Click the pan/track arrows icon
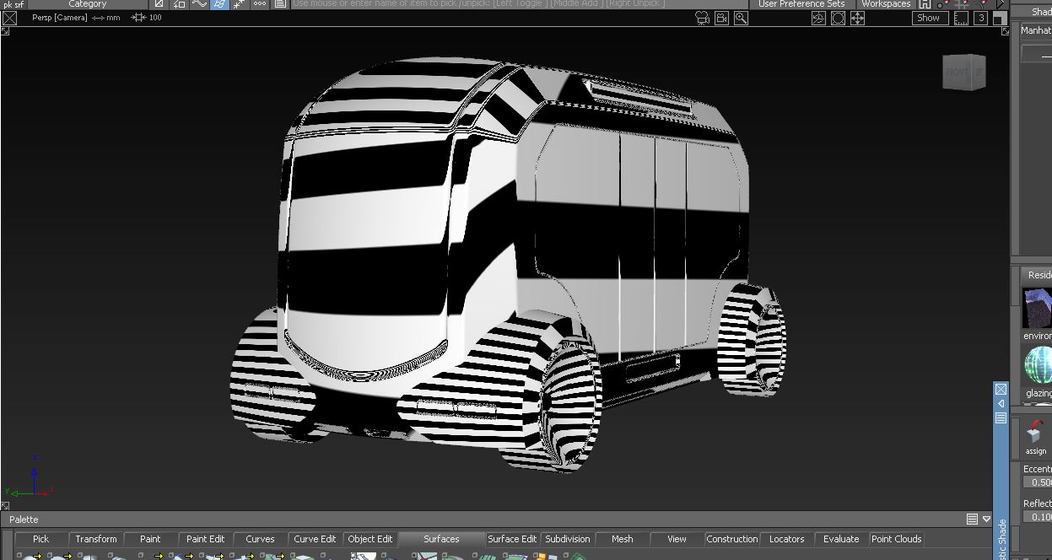Viewport: 1052px width, 560px height. [857, 18]
